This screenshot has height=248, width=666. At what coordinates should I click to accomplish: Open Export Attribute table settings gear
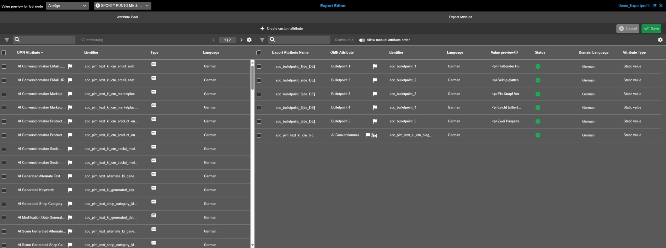pos(660,40)
